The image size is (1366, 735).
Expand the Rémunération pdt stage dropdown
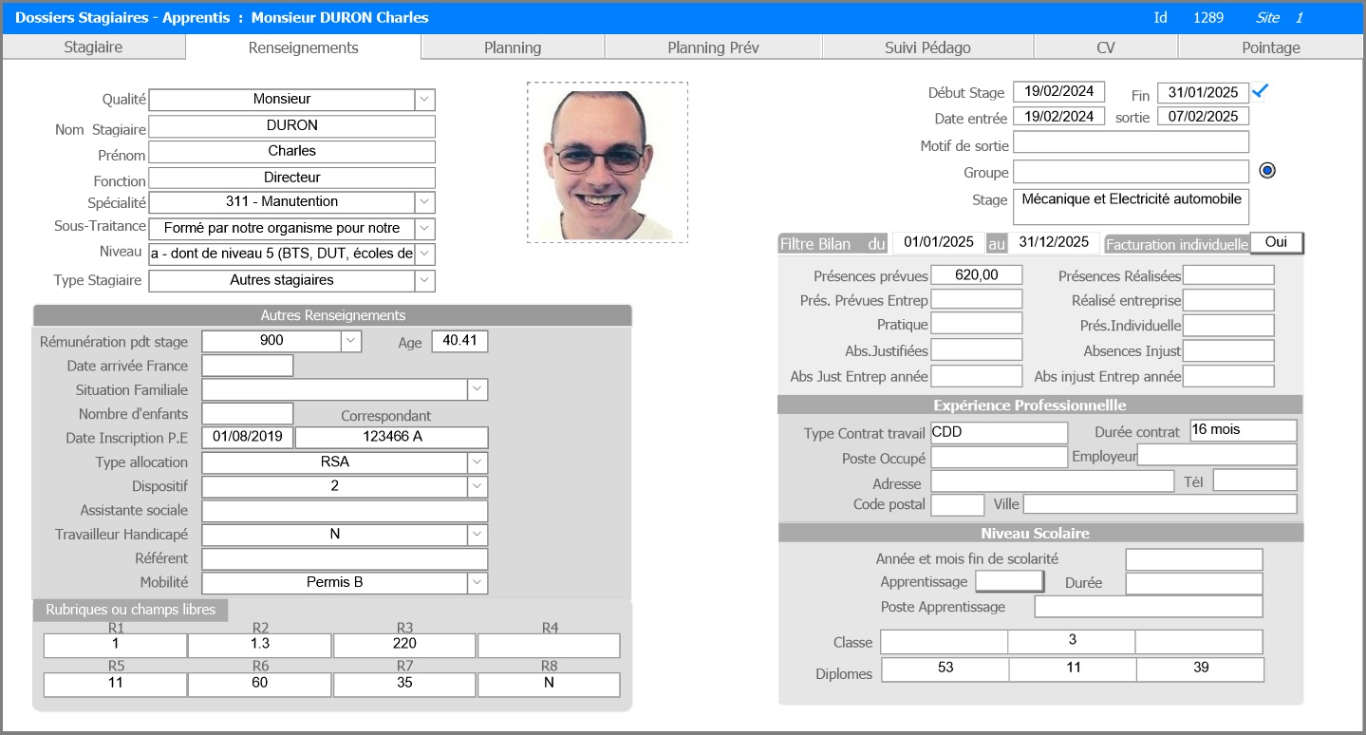pos(350,340)
